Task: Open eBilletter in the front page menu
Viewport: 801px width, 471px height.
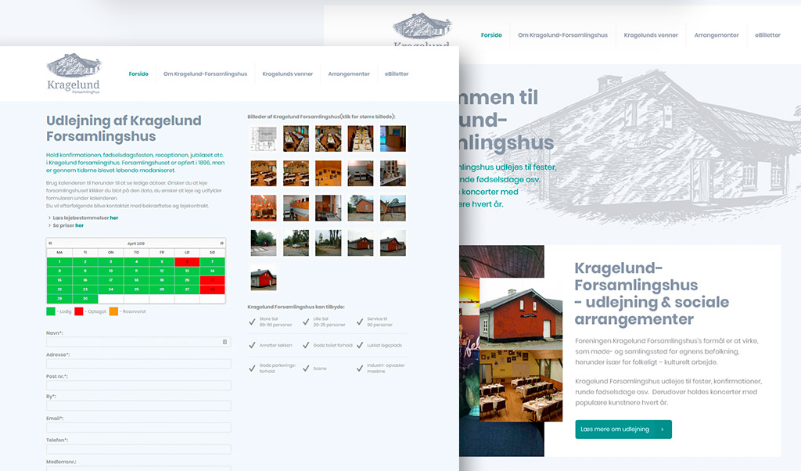Action: click(397, 74)
